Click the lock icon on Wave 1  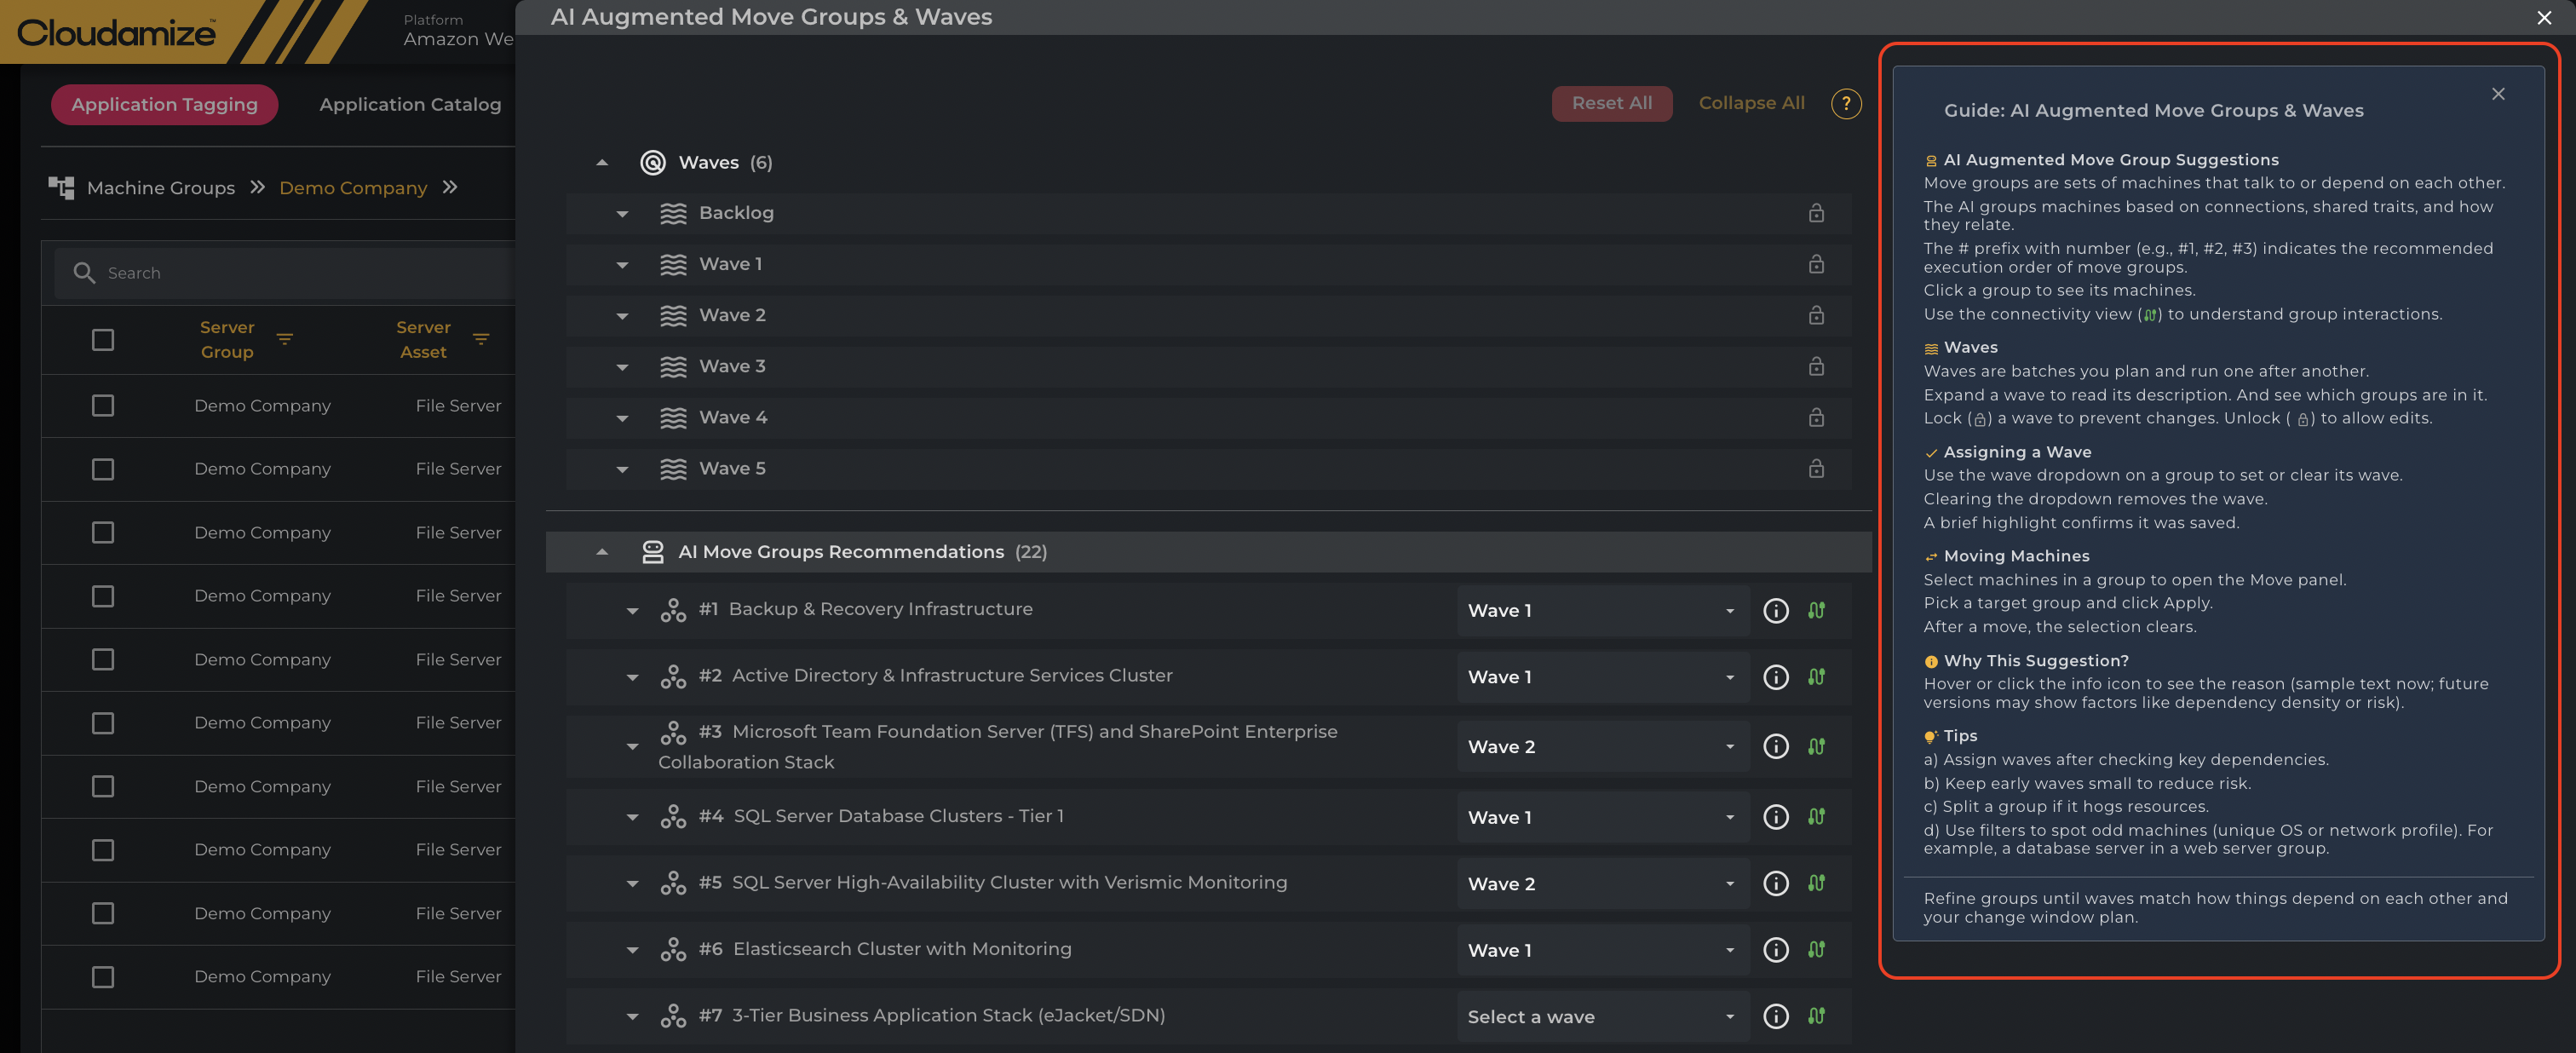coord(1816,264)
